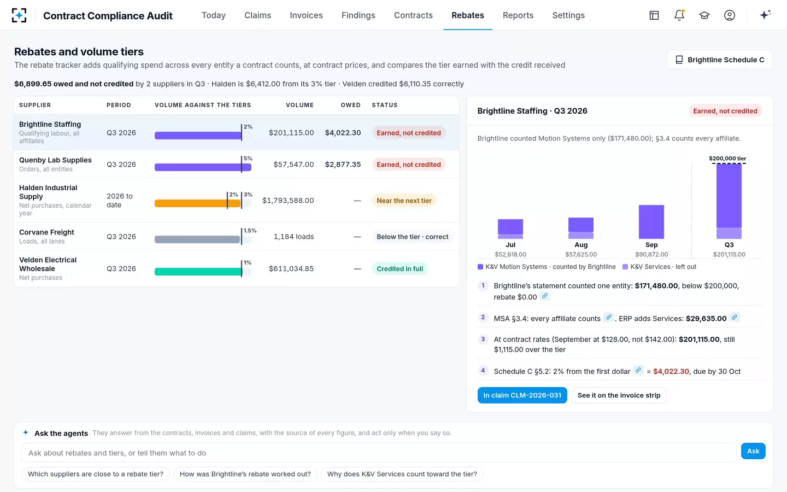Image resolution: width=787 pixels, height=492 pixels.
Task: Go to the Settings tab
Action: [568, 15]
